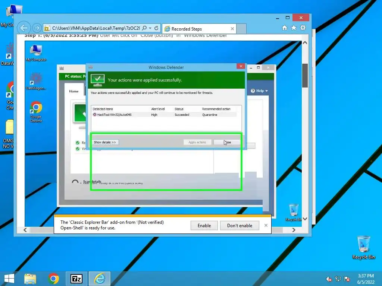Viewport: 382px width, 286px height.
Task: Click horizontal scrollbar right arrow
Action: (x=294, y=230)
